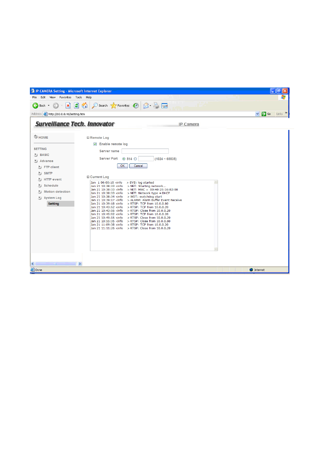Click the log box scroll up arrow
The image size is (324, 458).
pos(216,182)
